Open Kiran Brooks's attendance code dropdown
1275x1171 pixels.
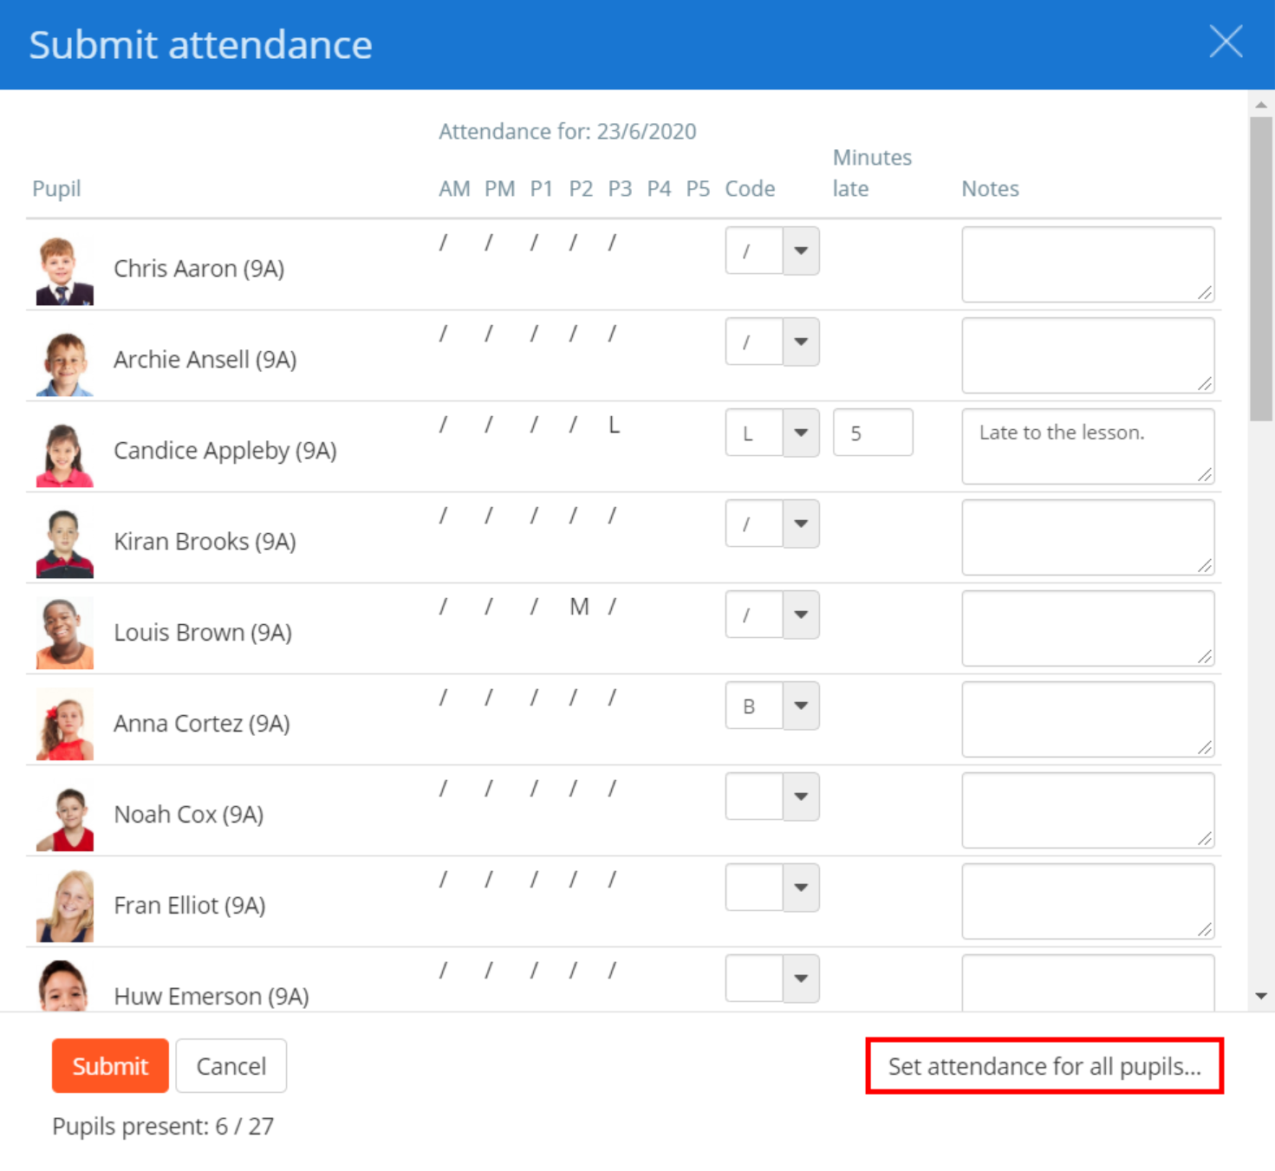pyautogui.click(x=799, y=524)
